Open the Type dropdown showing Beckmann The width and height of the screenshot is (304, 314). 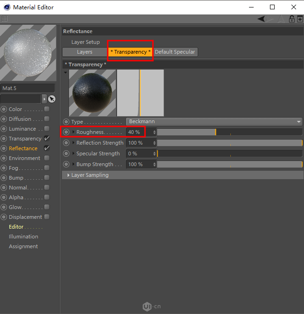click(x=214, y=122)
